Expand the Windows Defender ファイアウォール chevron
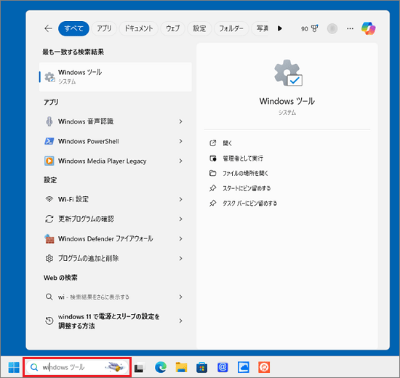Viewport: 400px width, 378px height. point(180,238)
